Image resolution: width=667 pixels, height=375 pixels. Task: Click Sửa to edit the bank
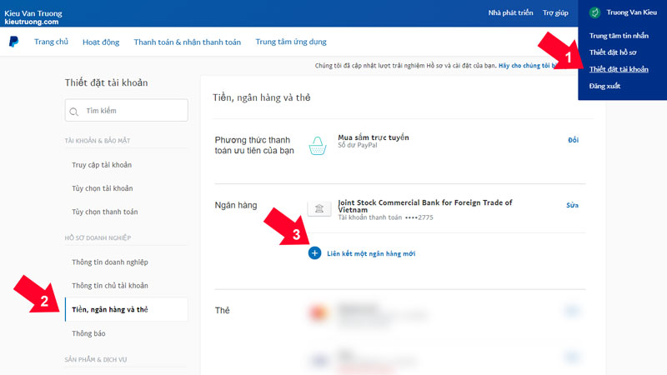[x=572, y=205]
